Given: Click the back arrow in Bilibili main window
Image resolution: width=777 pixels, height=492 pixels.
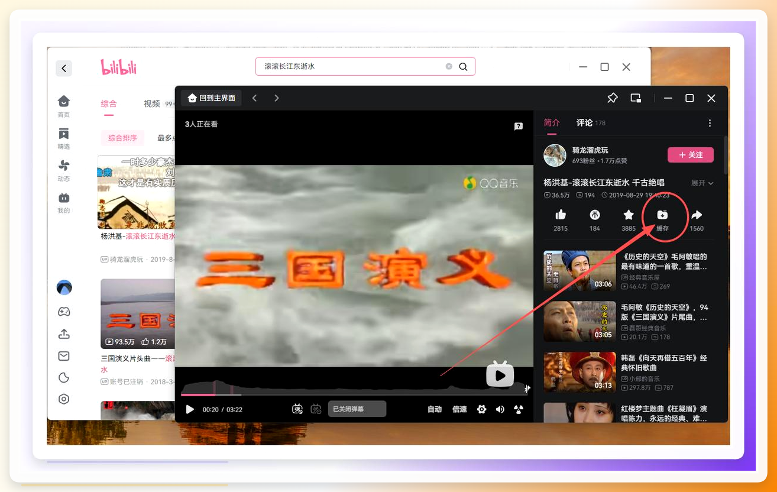Looking at the screenshot, I should (64, 68).
